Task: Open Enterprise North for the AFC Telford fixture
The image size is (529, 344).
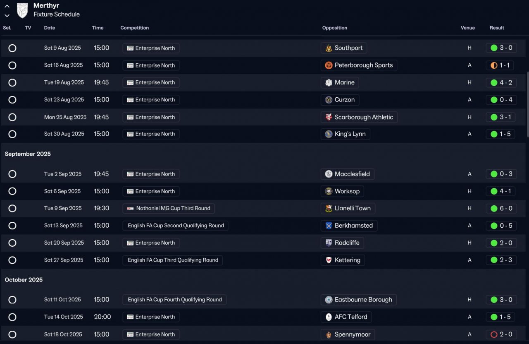Action: coord(151,317)
